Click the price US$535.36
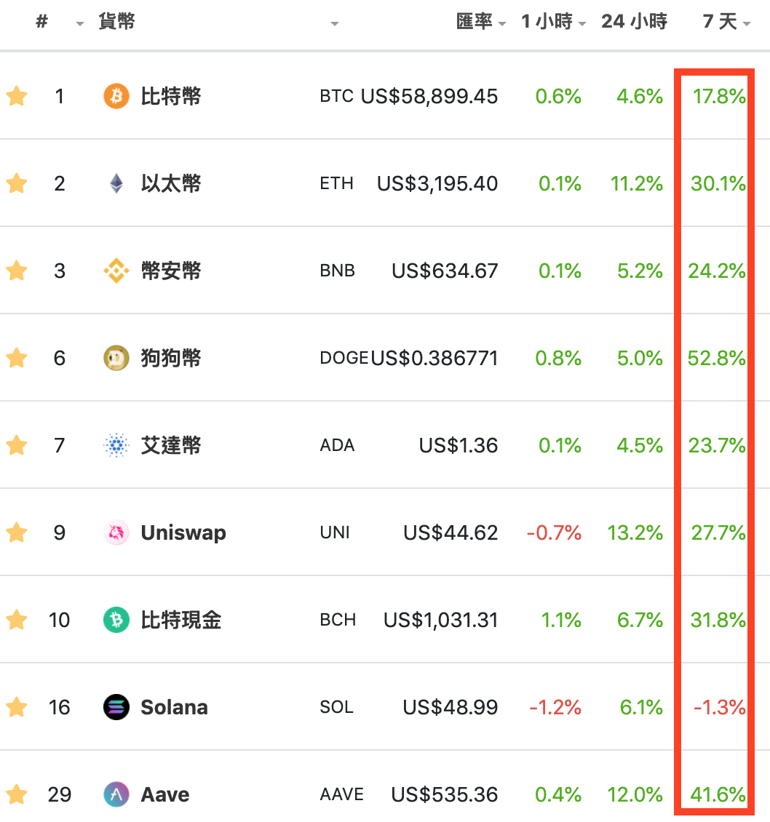This screenshot has width=770, height=822. 445,795
